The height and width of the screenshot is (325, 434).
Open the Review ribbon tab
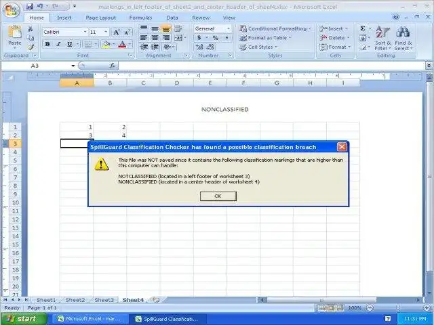point(201,18)
